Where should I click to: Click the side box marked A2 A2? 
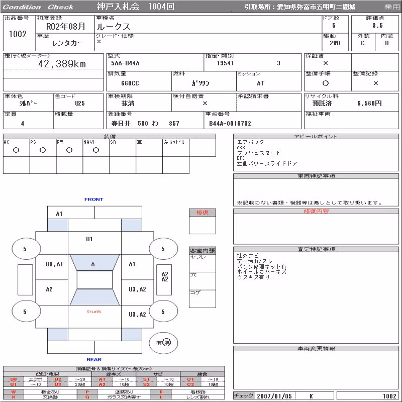[x=164, y=280]
